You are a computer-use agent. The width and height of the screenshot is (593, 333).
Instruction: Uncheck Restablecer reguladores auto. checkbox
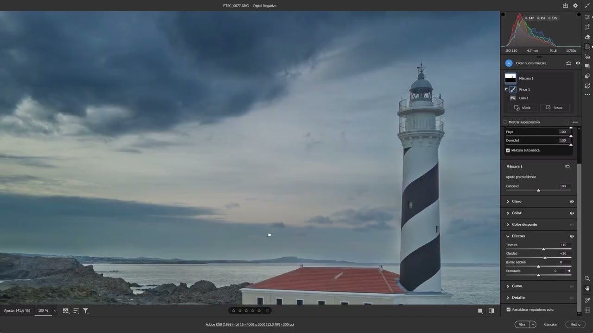point(508,309)
